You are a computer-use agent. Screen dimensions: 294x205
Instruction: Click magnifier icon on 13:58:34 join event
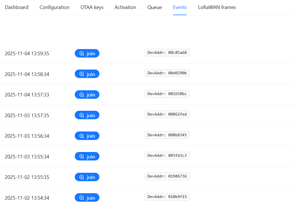click(x=82, y=74)
